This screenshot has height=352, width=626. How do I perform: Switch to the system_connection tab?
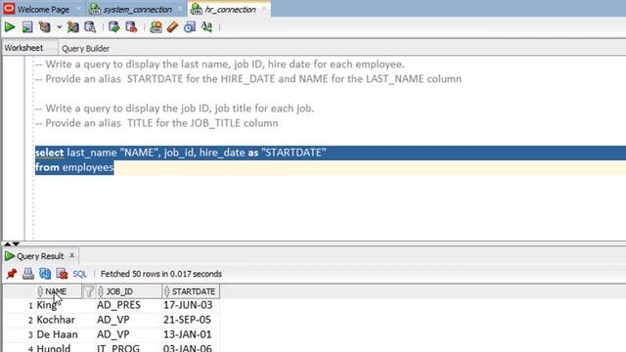point(137,9)
